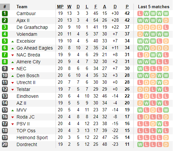Click the green up arrow beside Excelsior

12,42
